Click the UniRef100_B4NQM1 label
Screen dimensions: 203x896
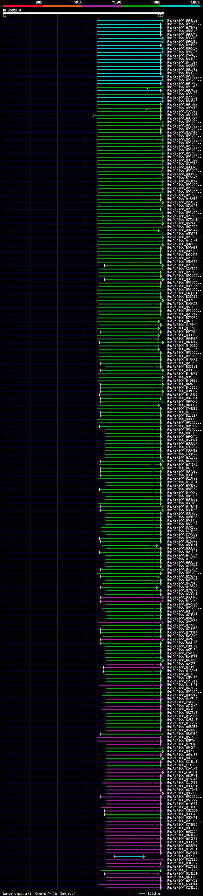point(182,506)
